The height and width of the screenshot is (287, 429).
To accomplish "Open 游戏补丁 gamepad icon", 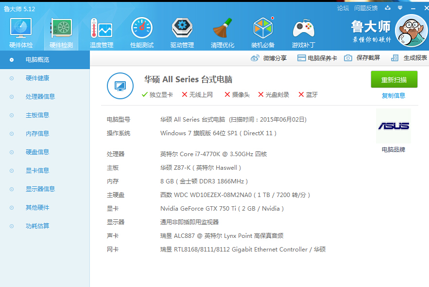I will tap(304, 33).
